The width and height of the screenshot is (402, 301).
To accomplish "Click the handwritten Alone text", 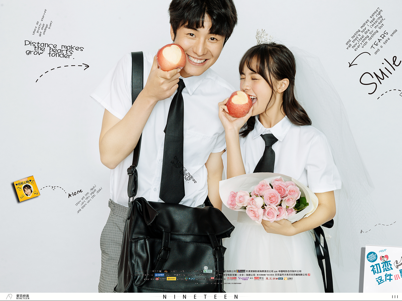I will point(75,193).
